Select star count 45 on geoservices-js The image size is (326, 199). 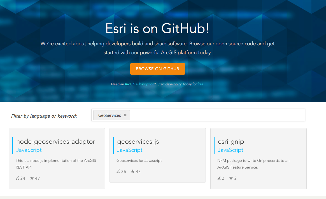tap(138, 172)
